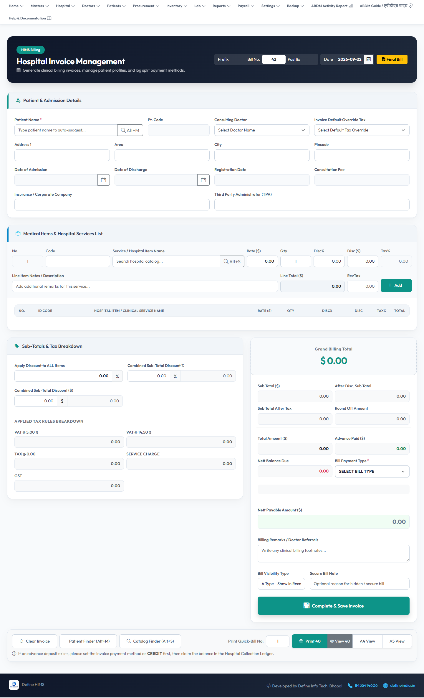The image size is (424, 698).
Task: Visit the defineindia.in website link
Action: click(x=399, y=685)
